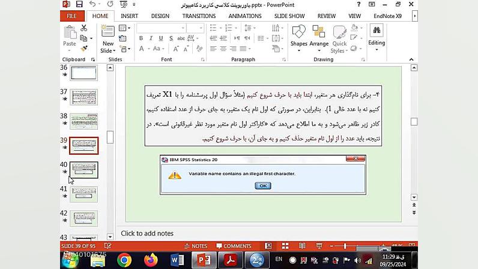The width and height of the screenshot is (478, 269).
Task: Open the FILE tab
Action: point(71,16)
